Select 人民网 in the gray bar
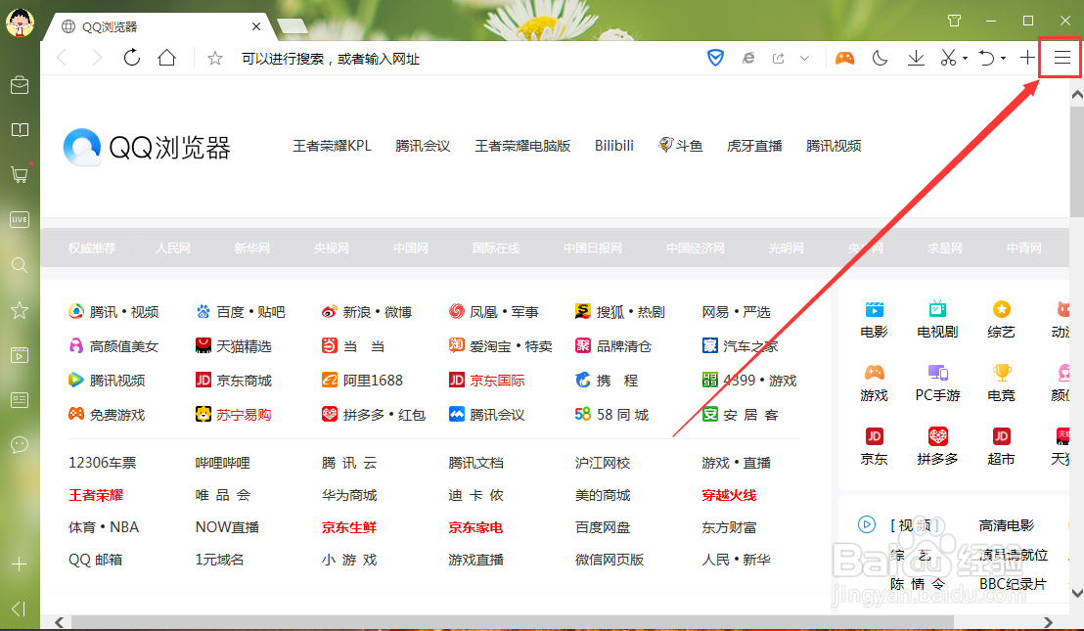The height and width of the screenshot is (631, 1084). coord(173,248)
